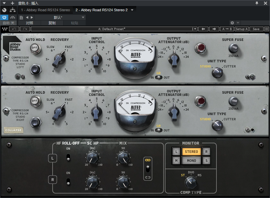
Task: Select L channel button
Action: tap(53, 158)
